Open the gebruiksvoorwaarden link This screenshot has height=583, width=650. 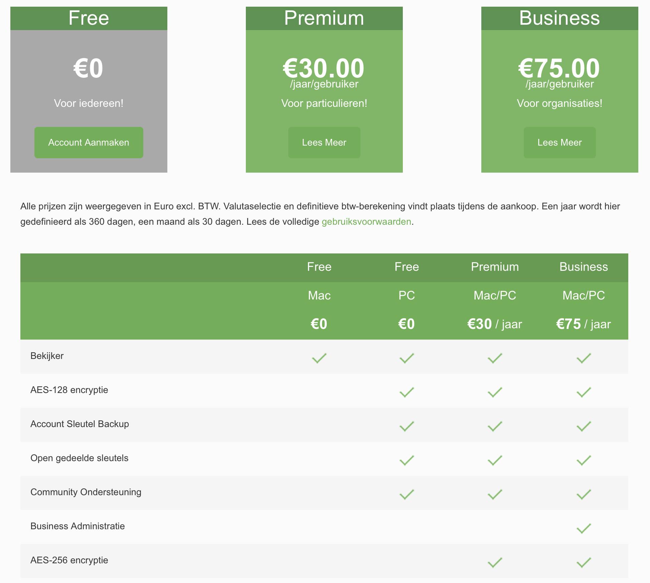(366, 222)
